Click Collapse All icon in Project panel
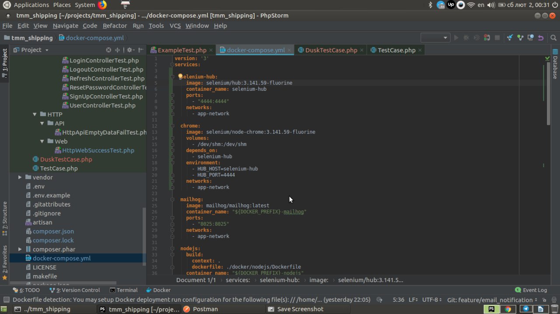 118,50
